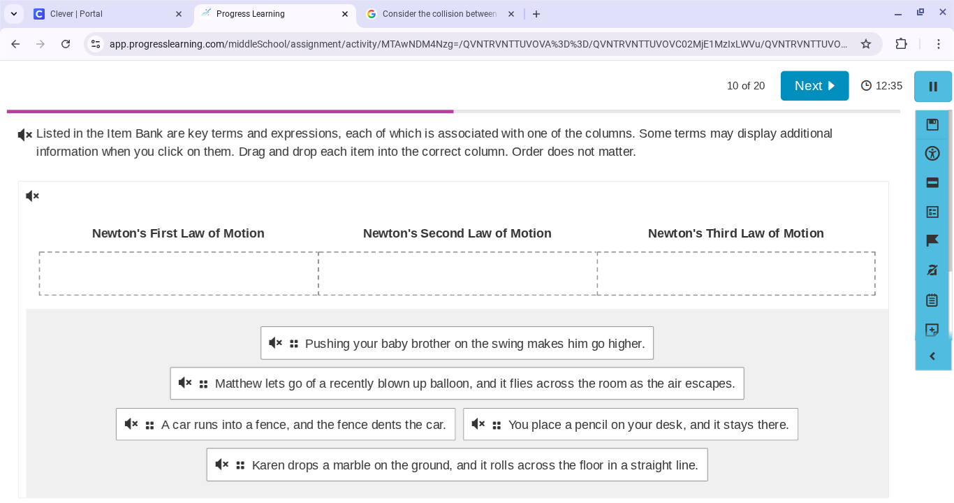This screenshot has width=954, height=503.
Task: Click the Newton's Second Law drop zone
Action: tap(457, 274)
